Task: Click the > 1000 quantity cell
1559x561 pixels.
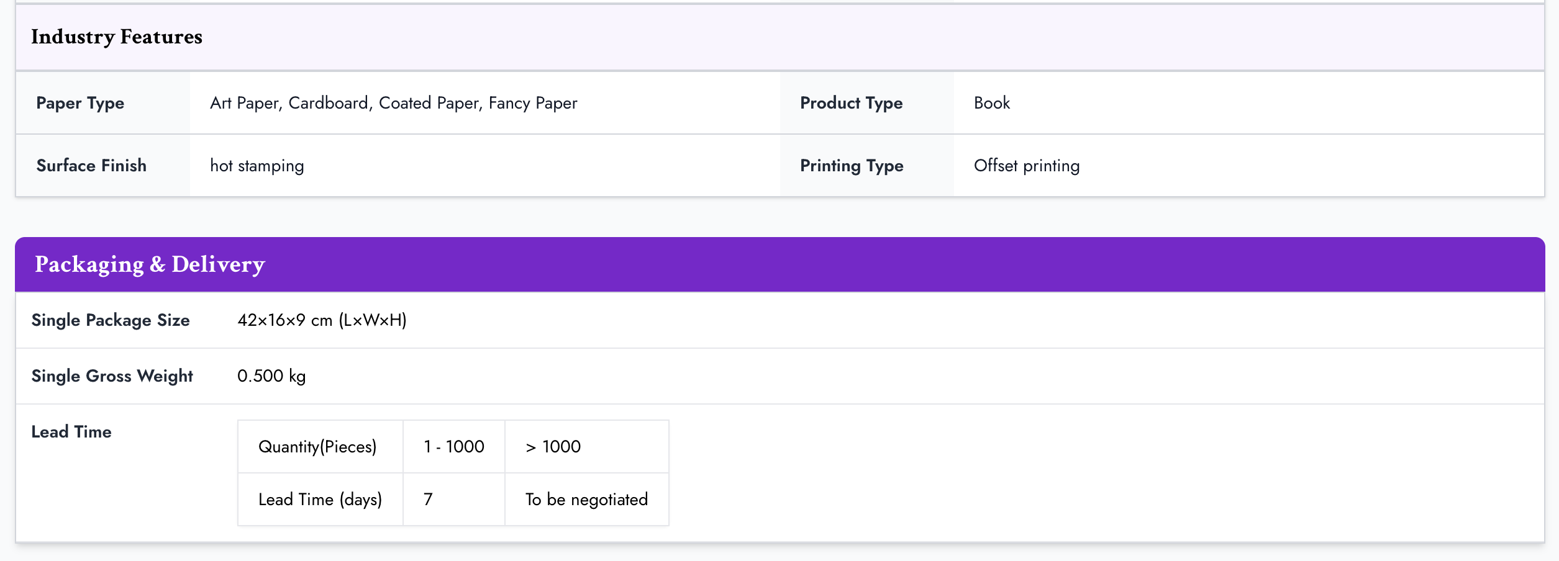Action: pyautogui.click(x=553, y=447)
